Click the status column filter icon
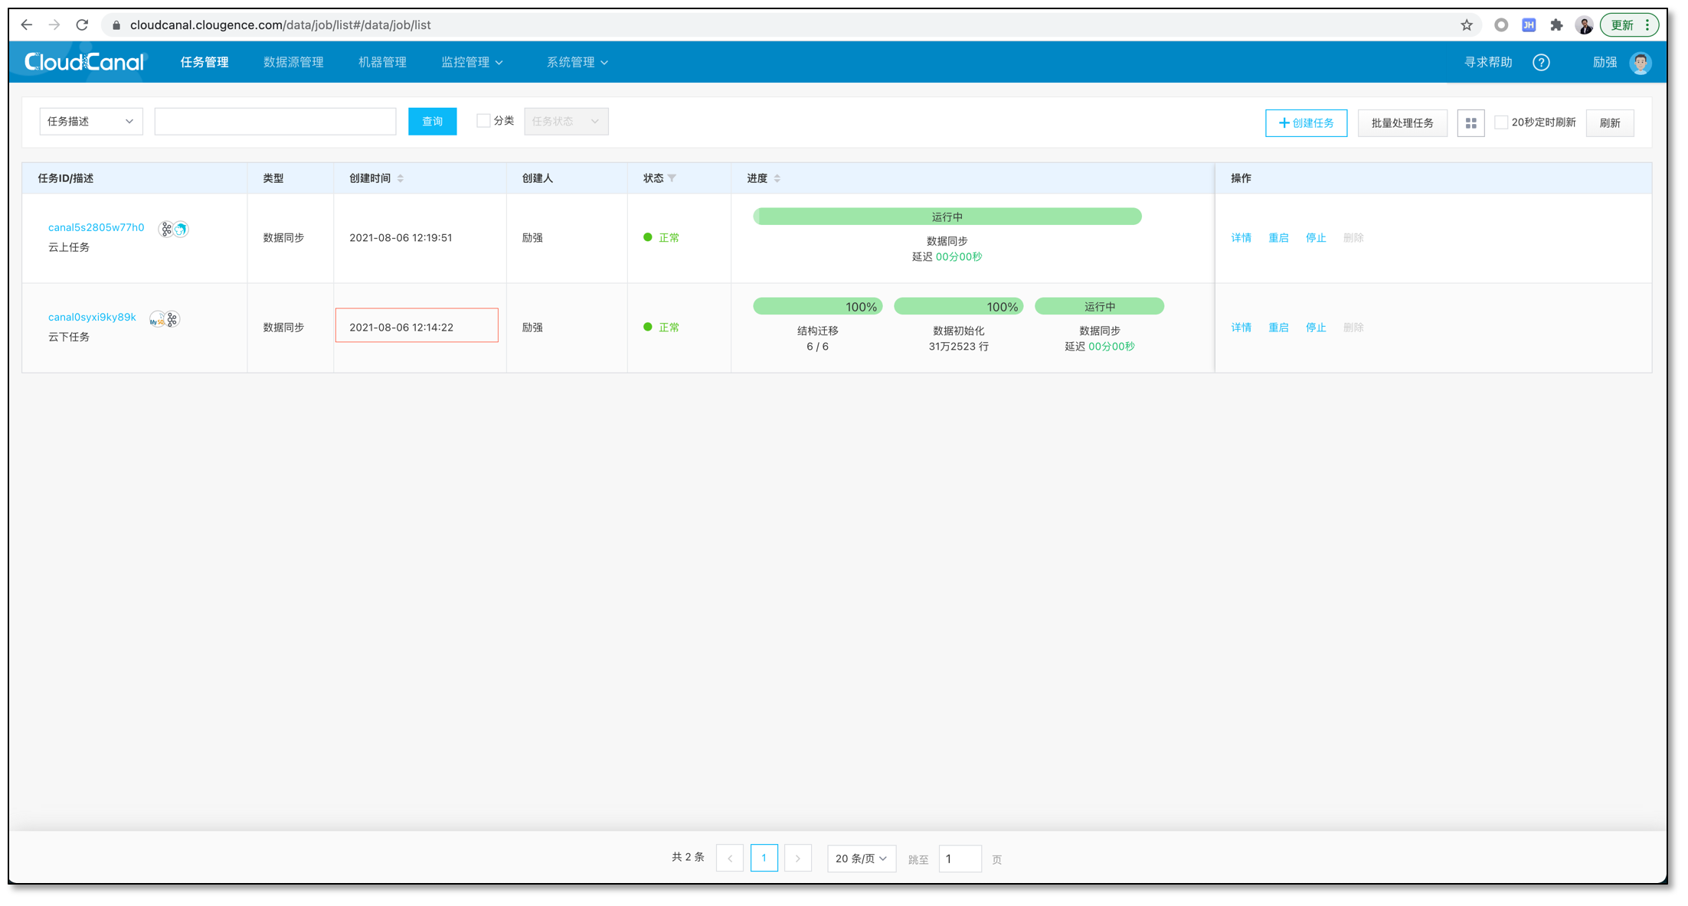Screen dimensions: 1688x906 (x=672, y=178)
